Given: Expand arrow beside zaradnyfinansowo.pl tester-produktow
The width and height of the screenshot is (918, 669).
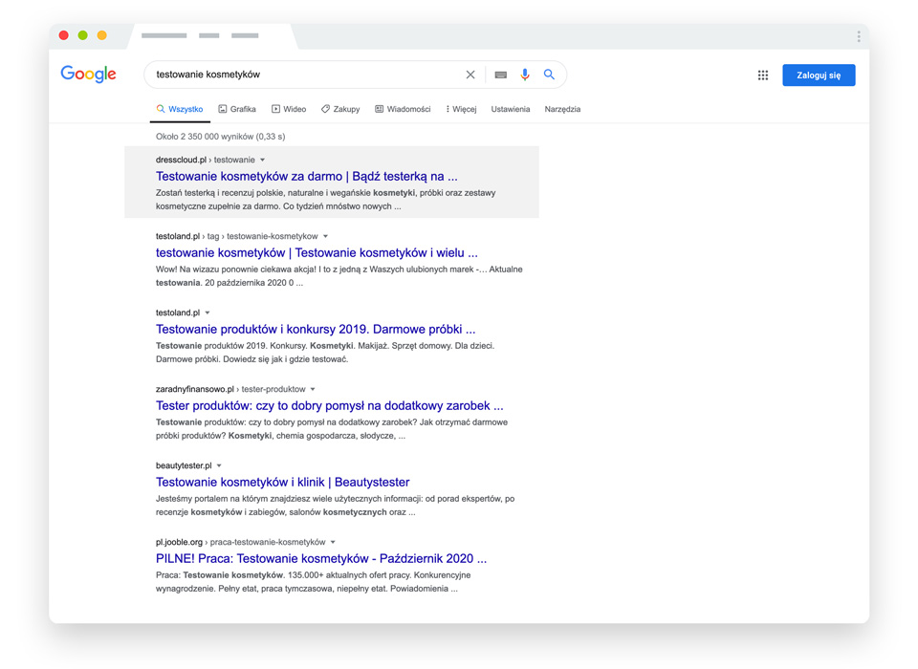Looking at the screenshot, I should point(313,389).
